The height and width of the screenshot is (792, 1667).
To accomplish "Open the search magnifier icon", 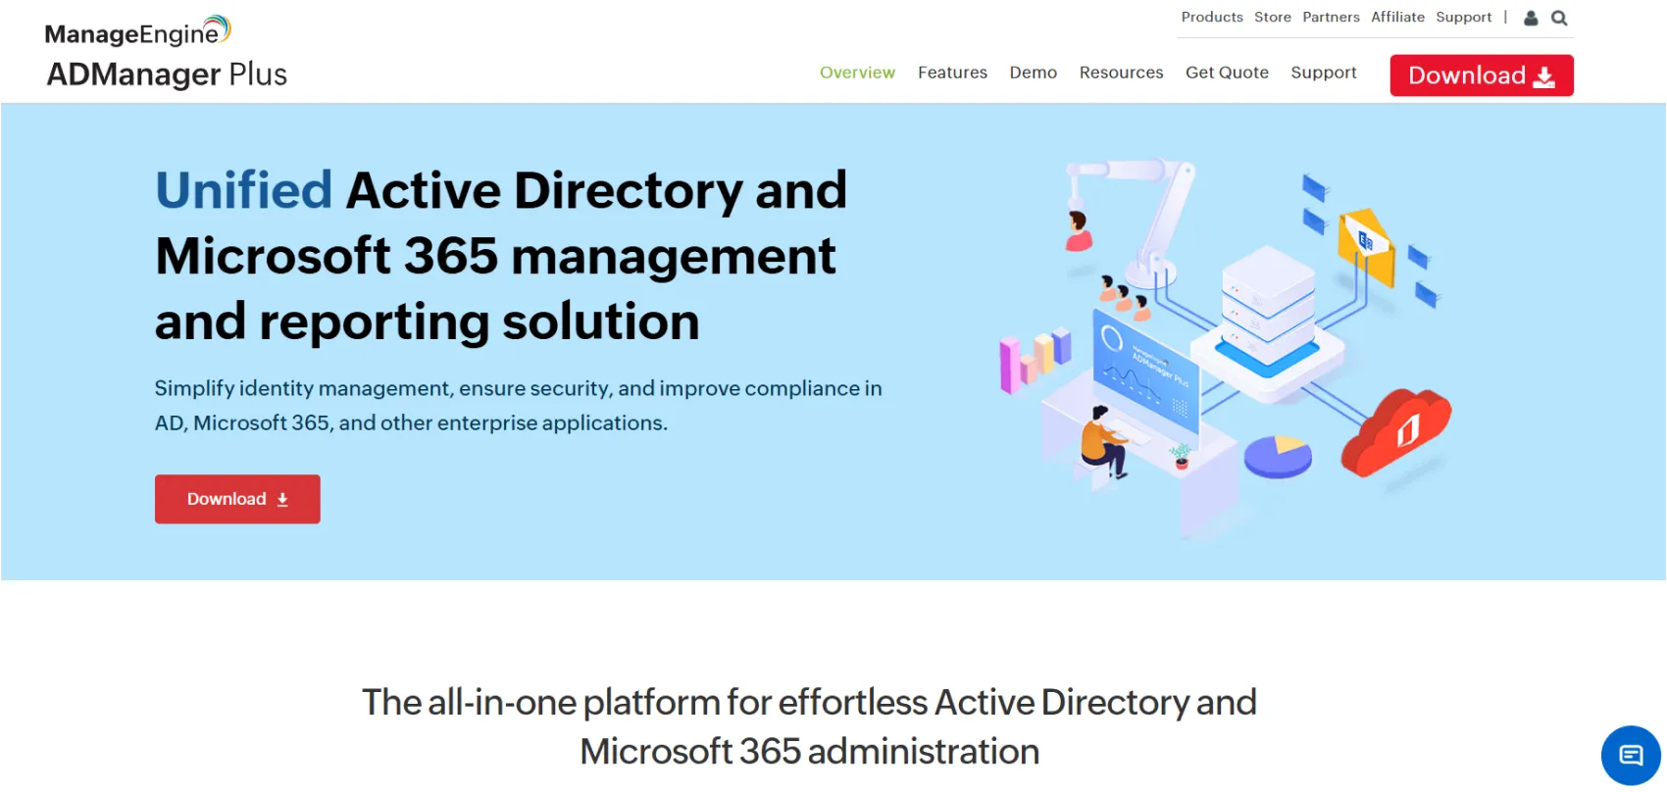I will (1559, 18).
